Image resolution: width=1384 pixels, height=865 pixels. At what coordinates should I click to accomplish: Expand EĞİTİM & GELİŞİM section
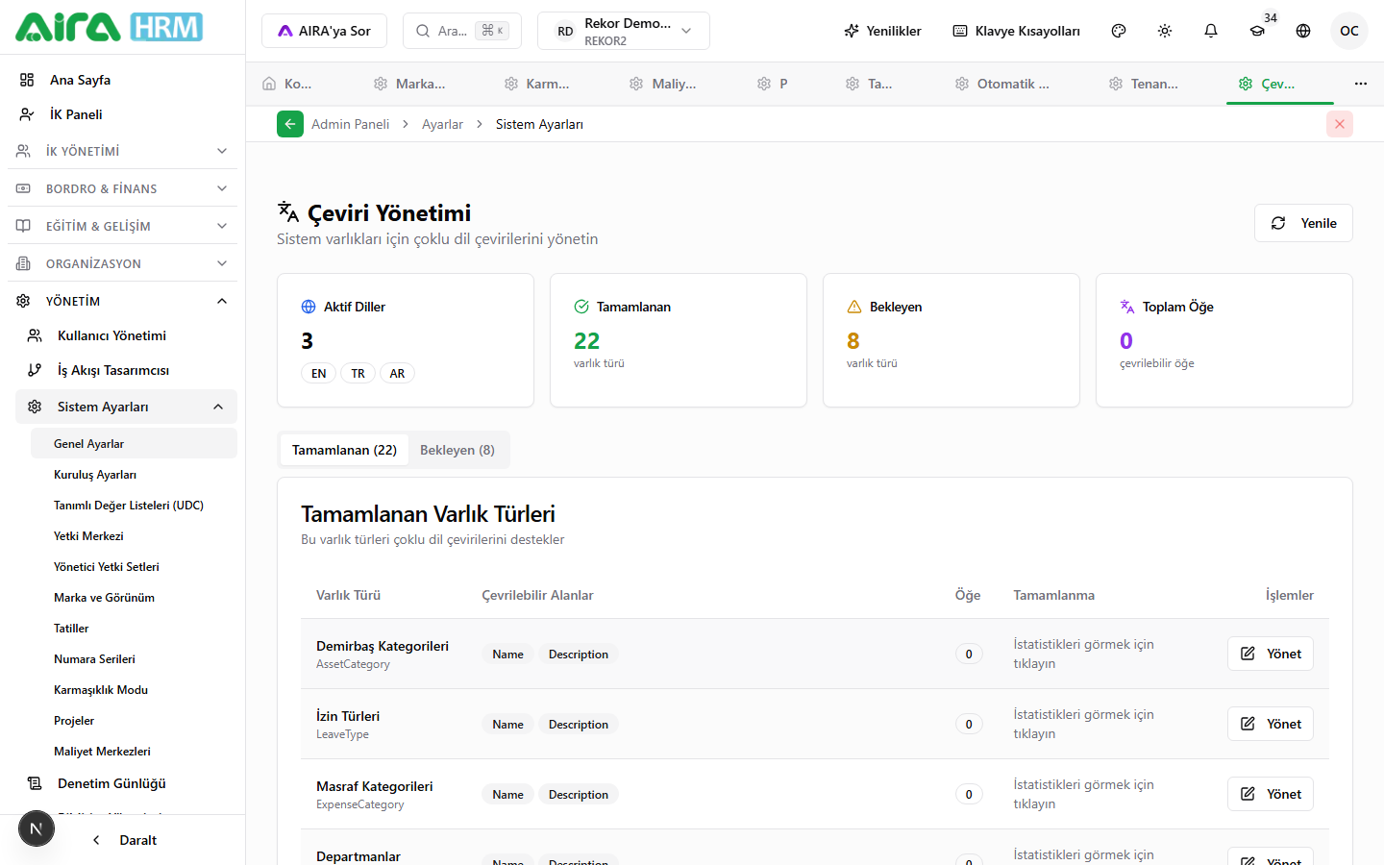[123, 226]
